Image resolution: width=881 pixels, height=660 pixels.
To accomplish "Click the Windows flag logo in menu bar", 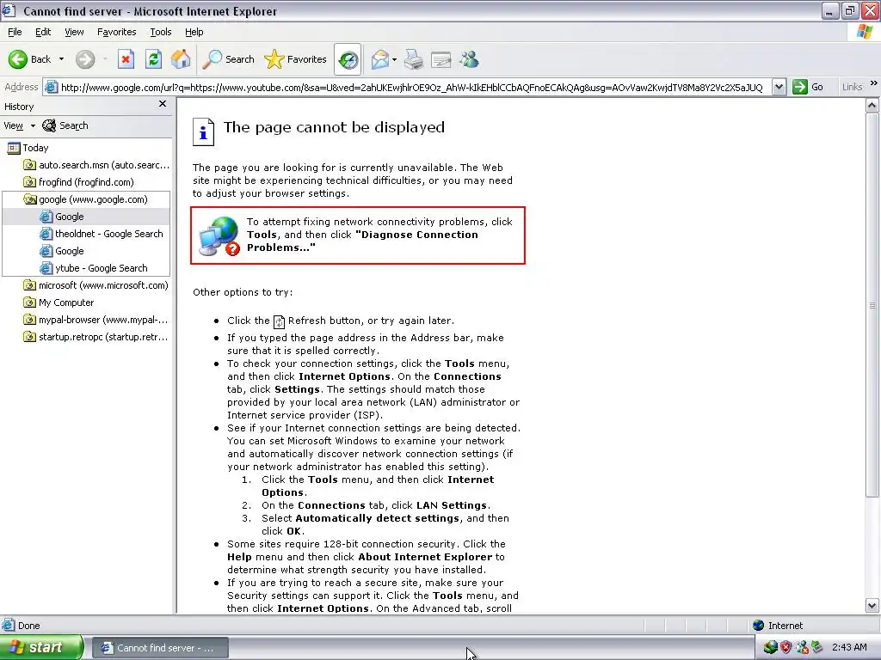I will point(866,32).
